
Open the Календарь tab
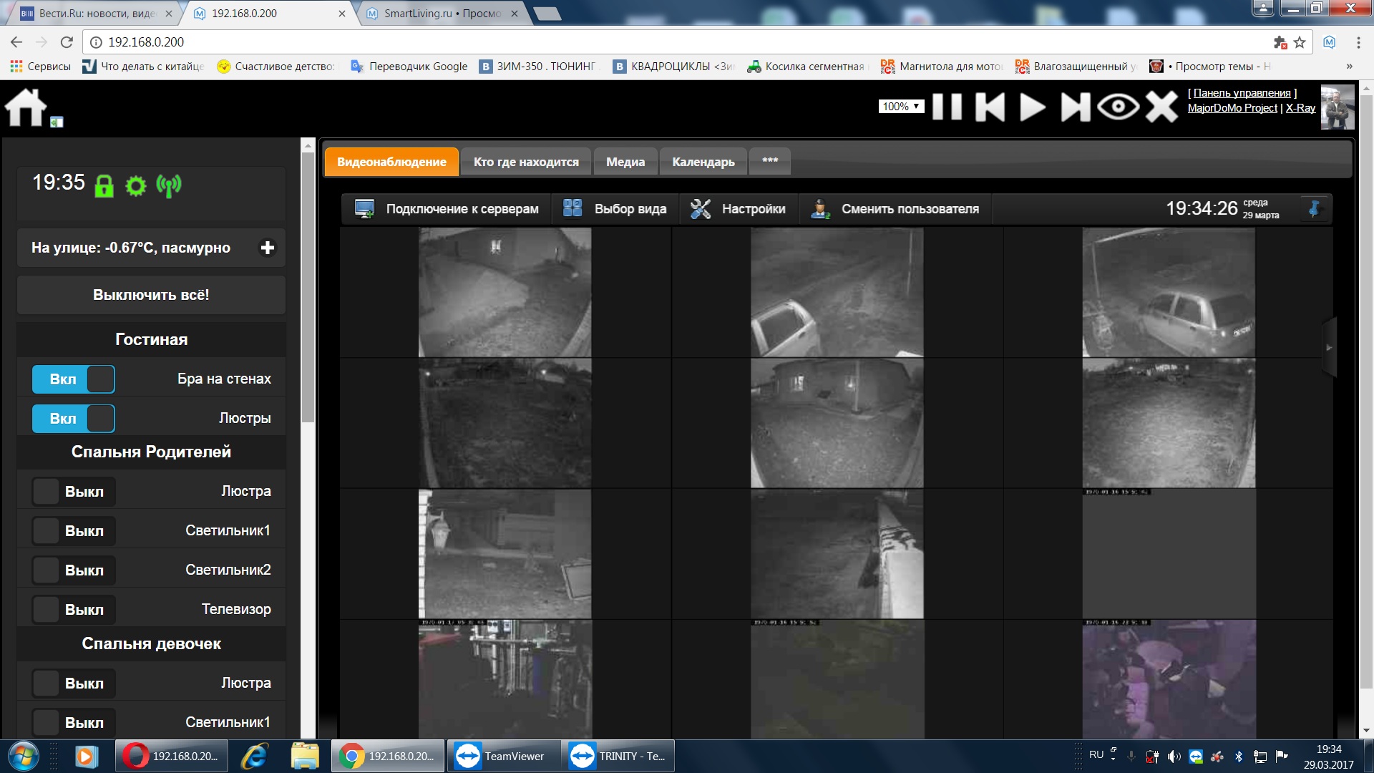(703, 162)
